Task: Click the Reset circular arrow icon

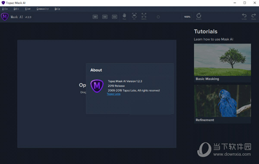Action: pyautogui.click(x=199, y=16)
